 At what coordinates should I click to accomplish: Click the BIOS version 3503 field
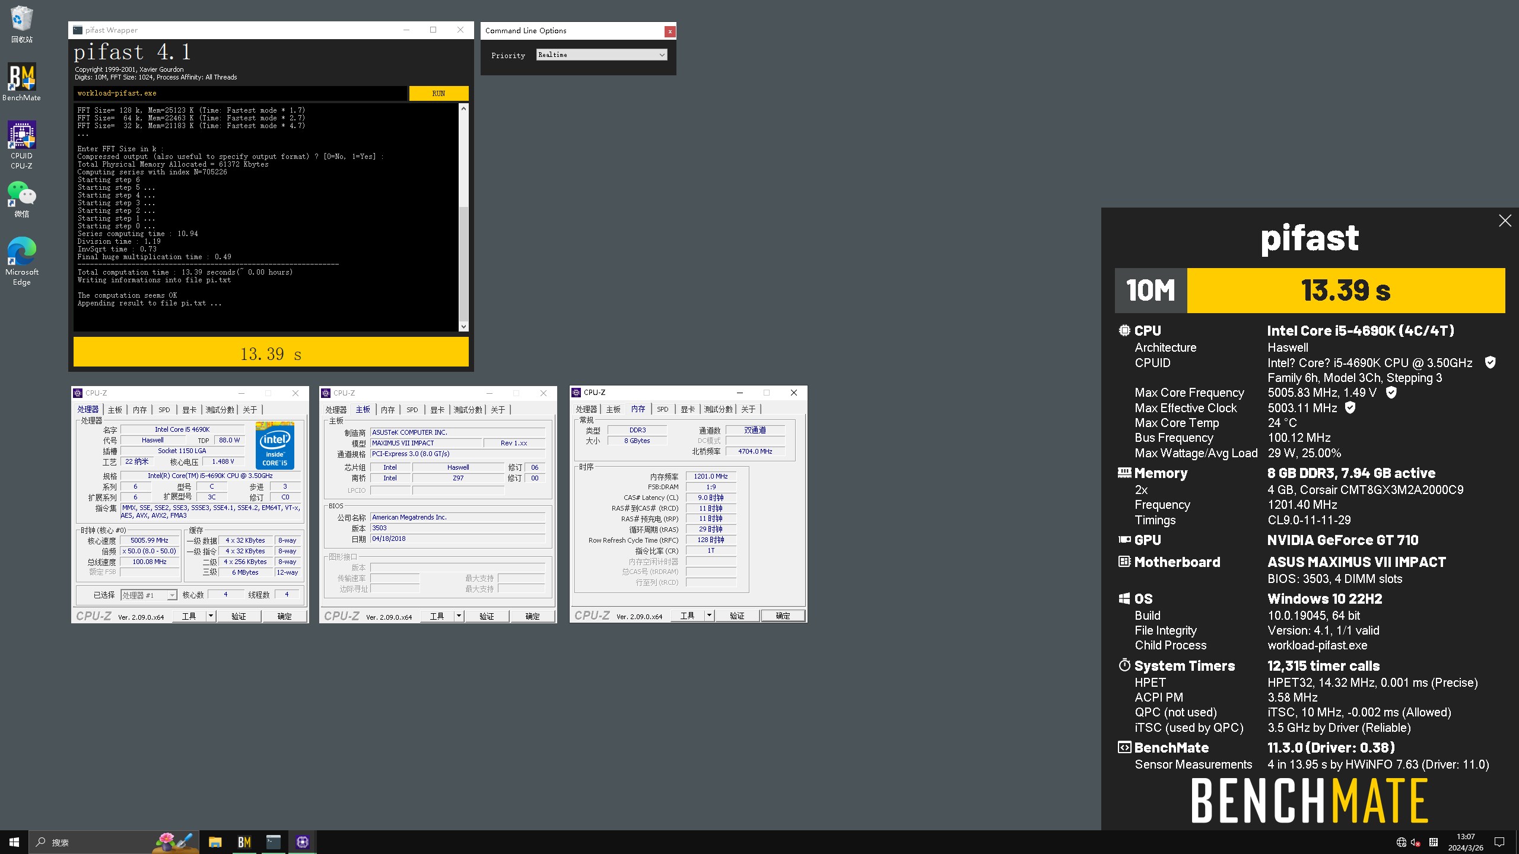(x=457, y=528)
